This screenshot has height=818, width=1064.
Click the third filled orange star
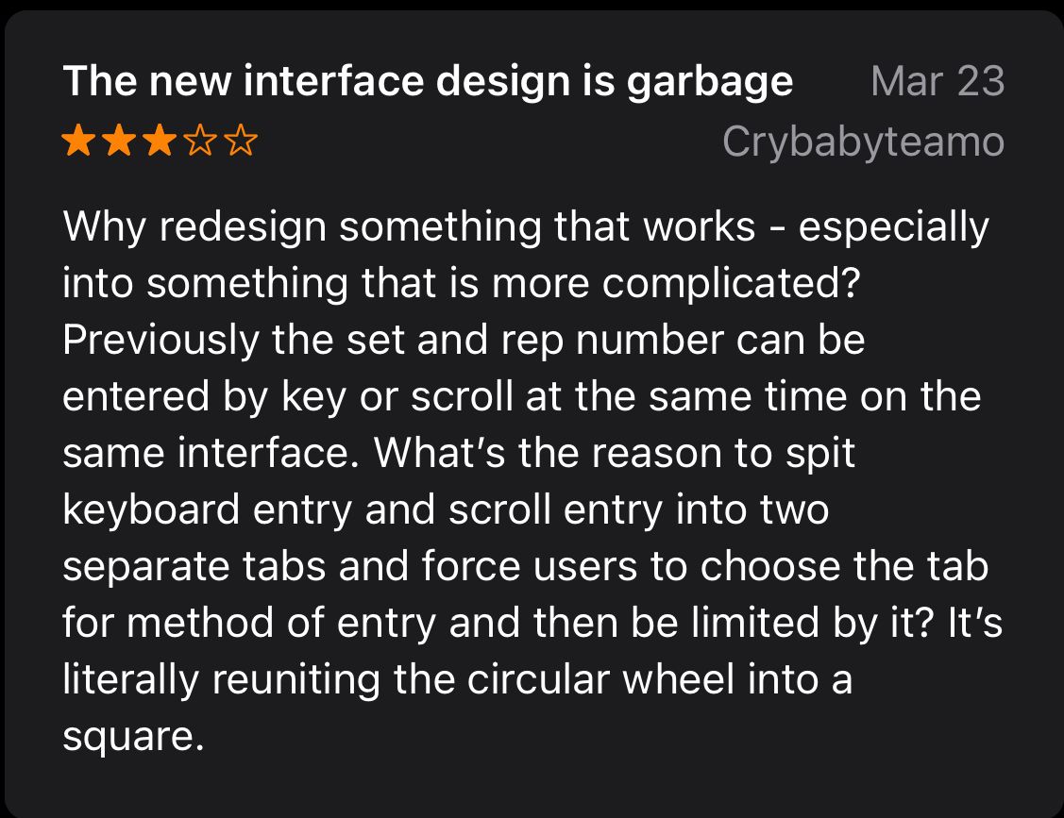(160, 141)
